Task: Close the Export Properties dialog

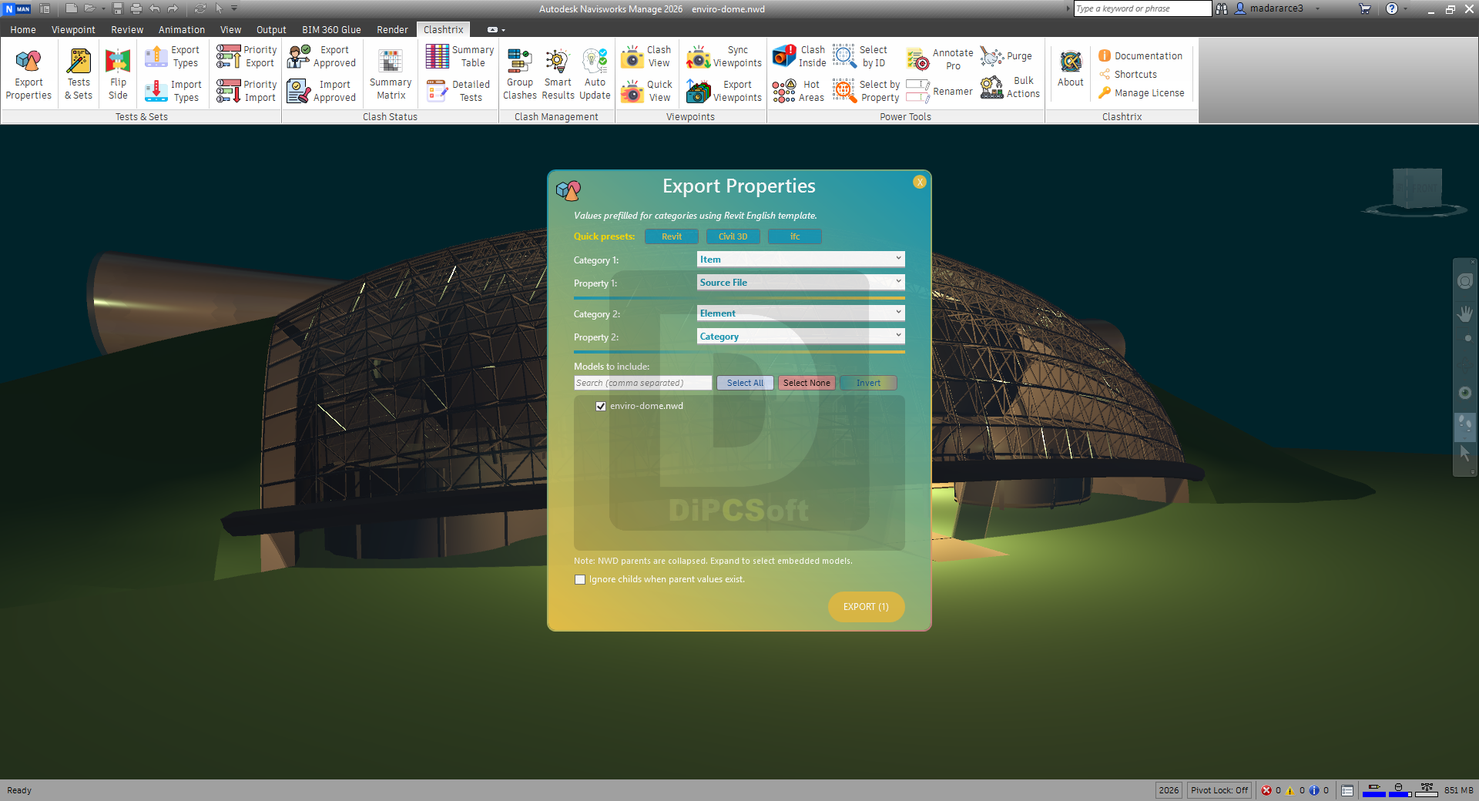Action: (x=920, y=183)
